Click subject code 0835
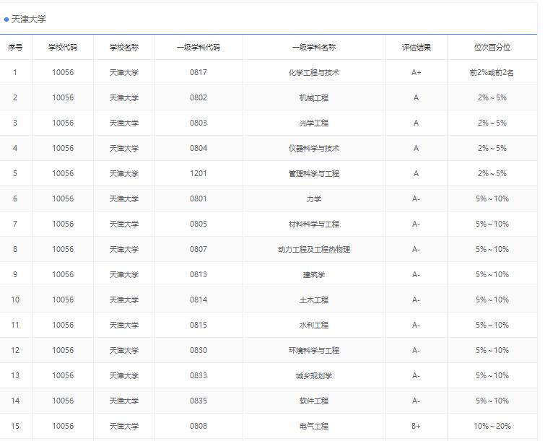The height and width of the screenshot is (441, 545). coord(199,401)
